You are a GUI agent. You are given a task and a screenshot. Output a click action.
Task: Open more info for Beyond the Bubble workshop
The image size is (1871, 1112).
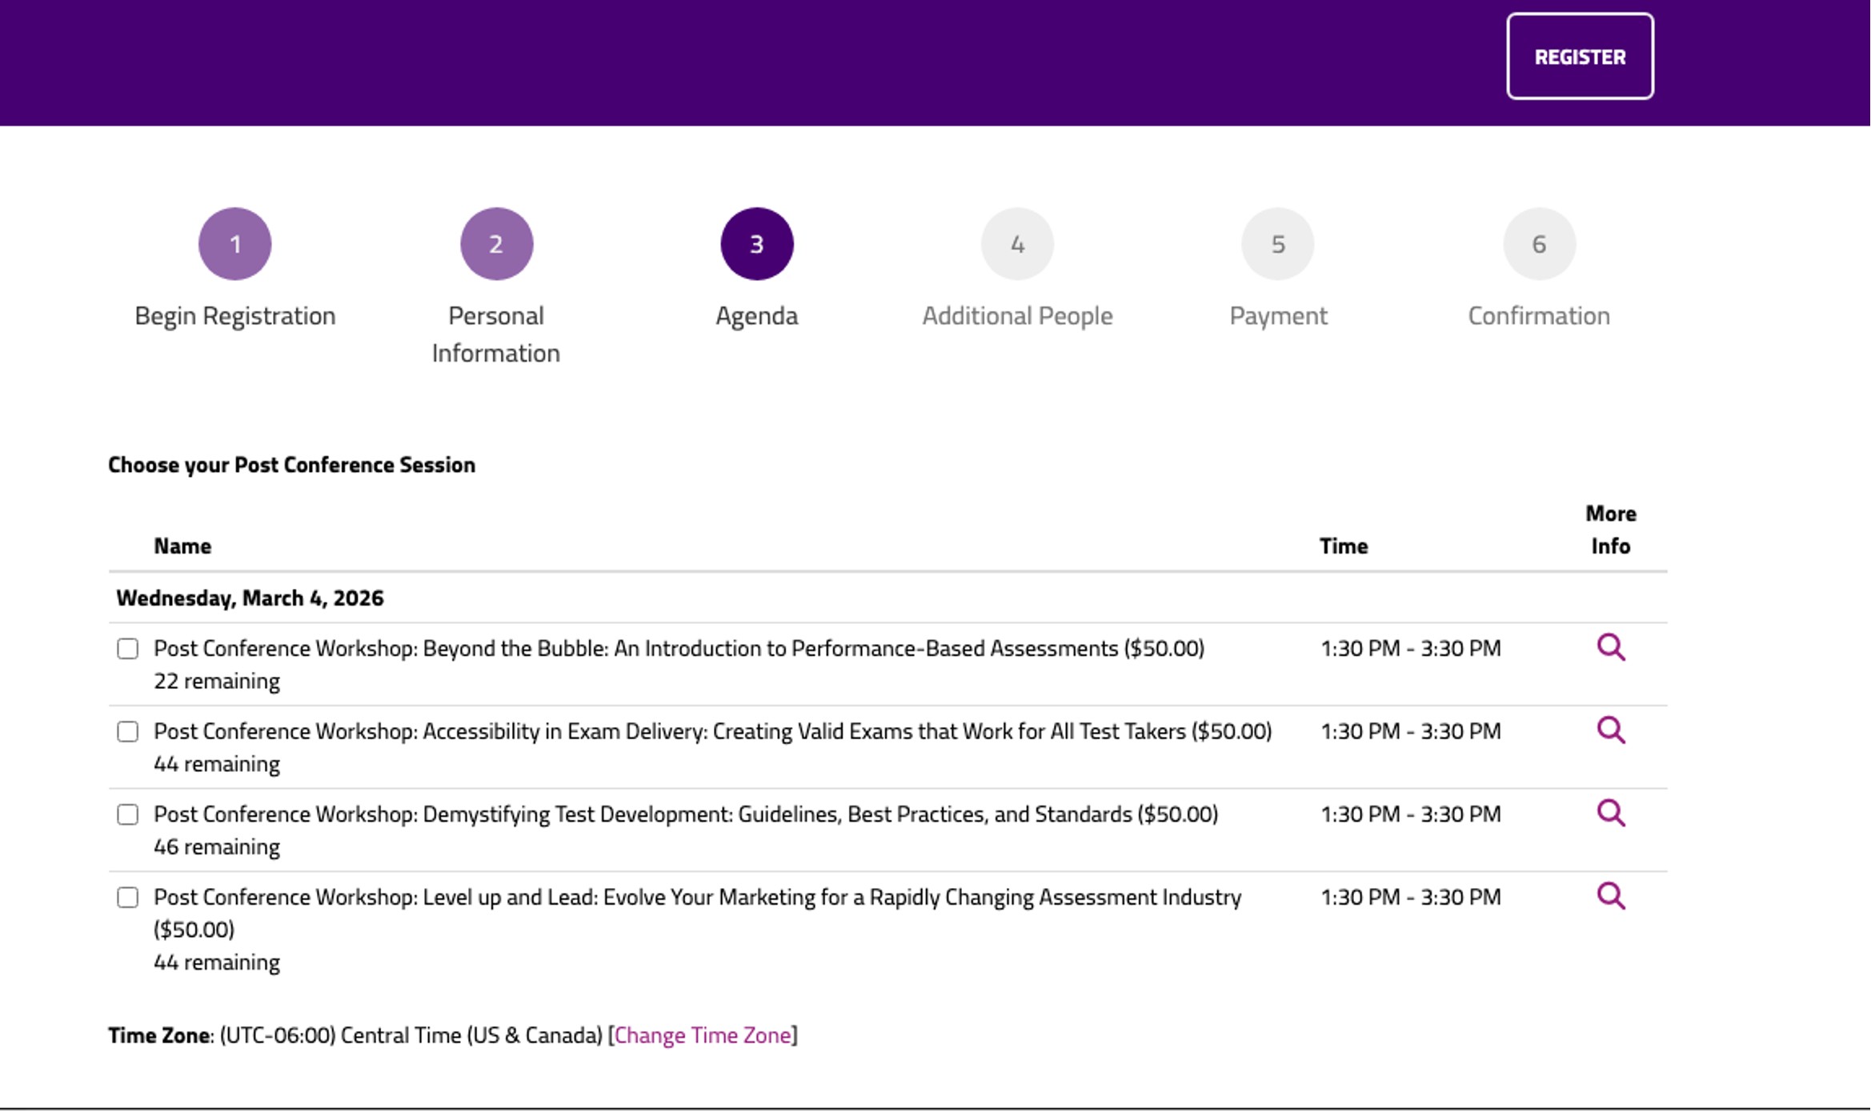point(1610,647)
